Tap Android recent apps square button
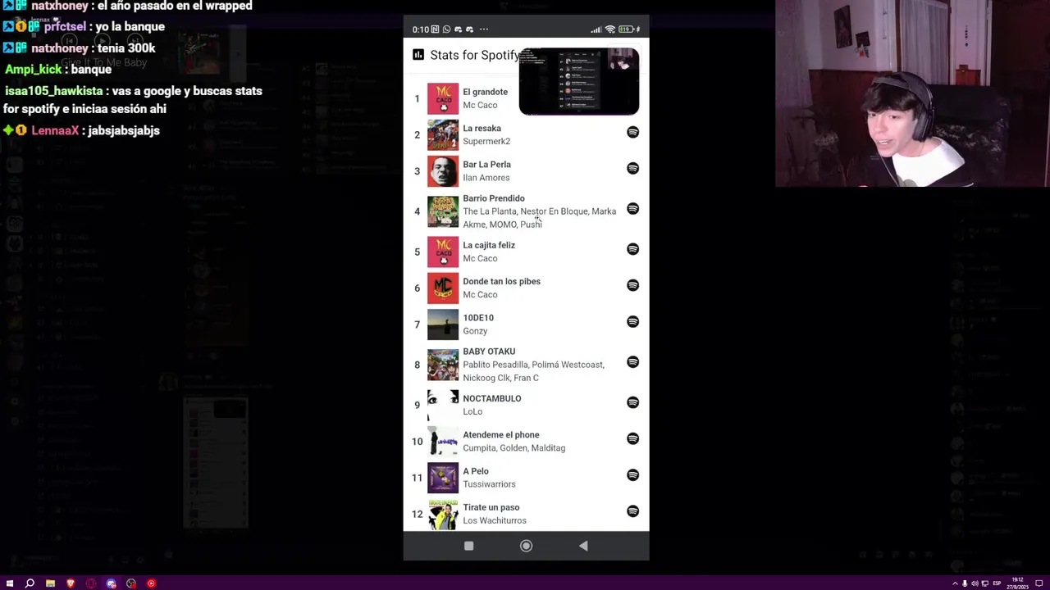 (468, 546)
